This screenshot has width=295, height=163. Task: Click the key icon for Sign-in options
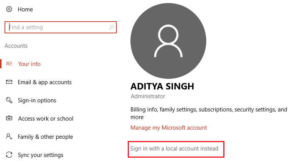coord(9,100)
